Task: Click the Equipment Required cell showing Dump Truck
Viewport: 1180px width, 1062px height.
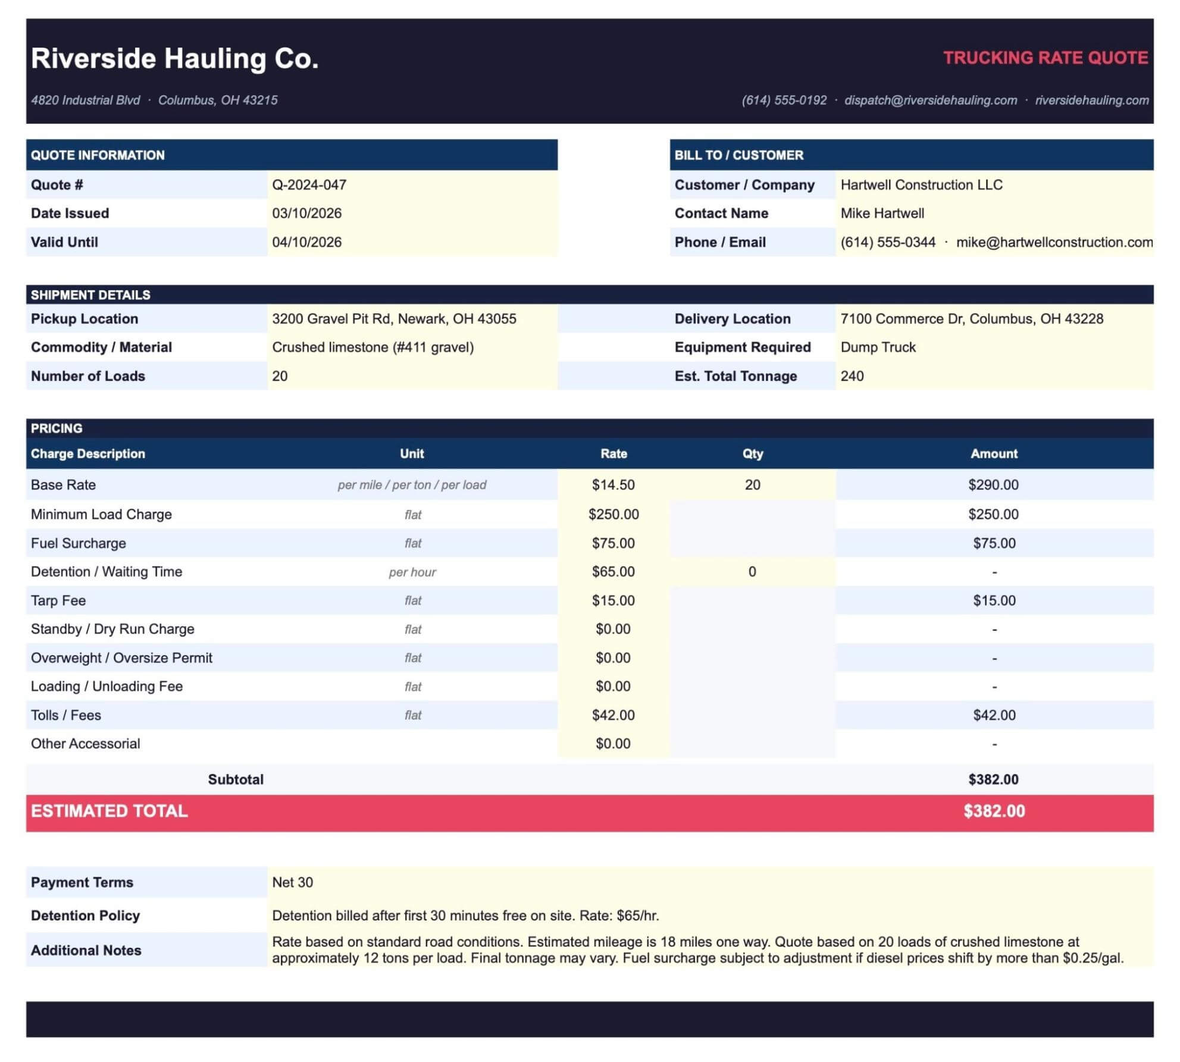Action: click(878, 347)
